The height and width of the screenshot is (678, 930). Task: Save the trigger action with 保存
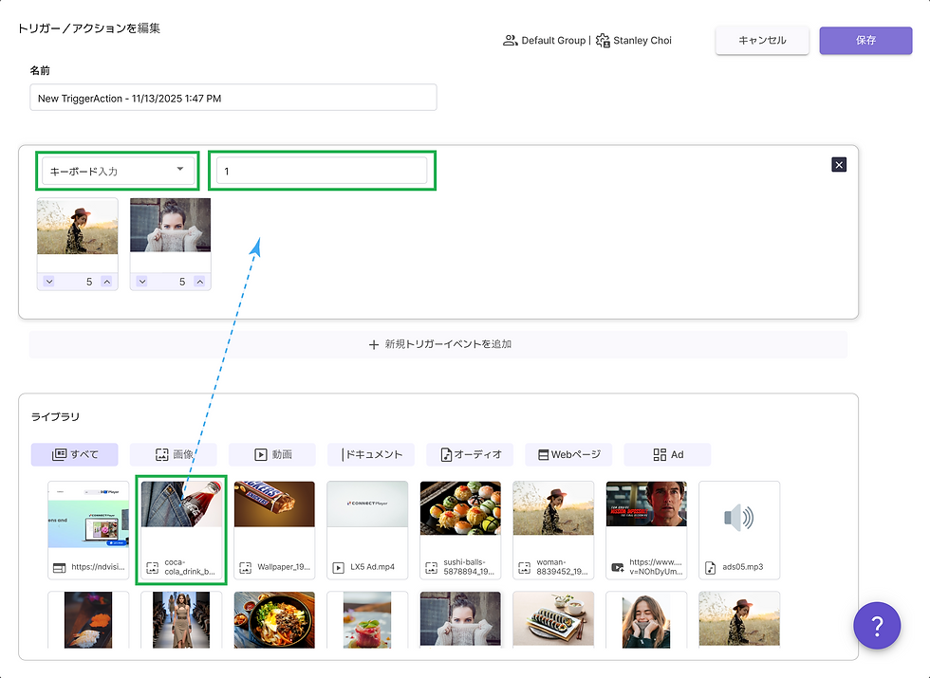[x=865, y=41]
